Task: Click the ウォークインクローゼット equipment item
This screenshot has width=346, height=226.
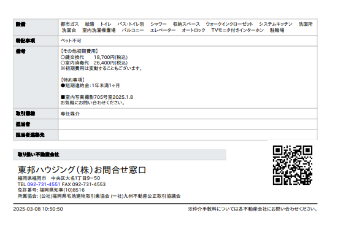Action: [x=229, y=24]
